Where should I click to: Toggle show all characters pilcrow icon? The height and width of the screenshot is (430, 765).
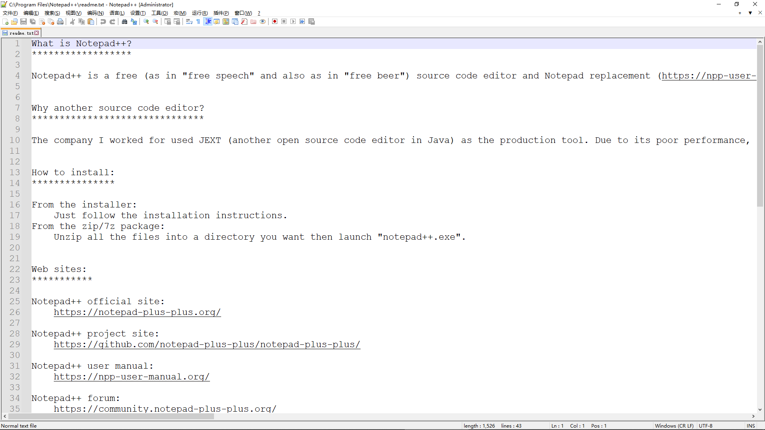pos(198,21)
